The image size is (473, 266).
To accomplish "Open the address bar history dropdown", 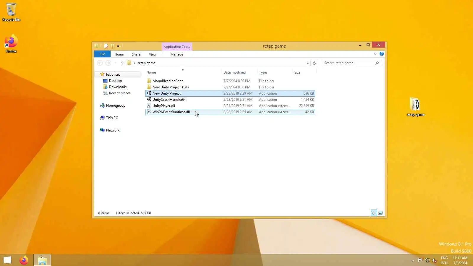I will point(307,63).
